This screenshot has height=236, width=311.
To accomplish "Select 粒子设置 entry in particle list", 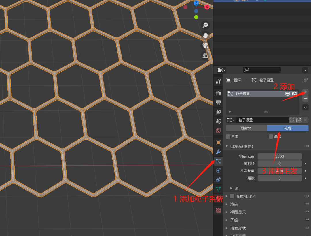I will [x=262, y=94].
